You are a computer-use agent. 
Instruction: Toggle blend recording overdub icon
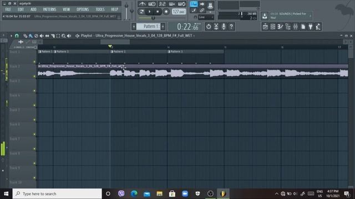pos(172,4)
